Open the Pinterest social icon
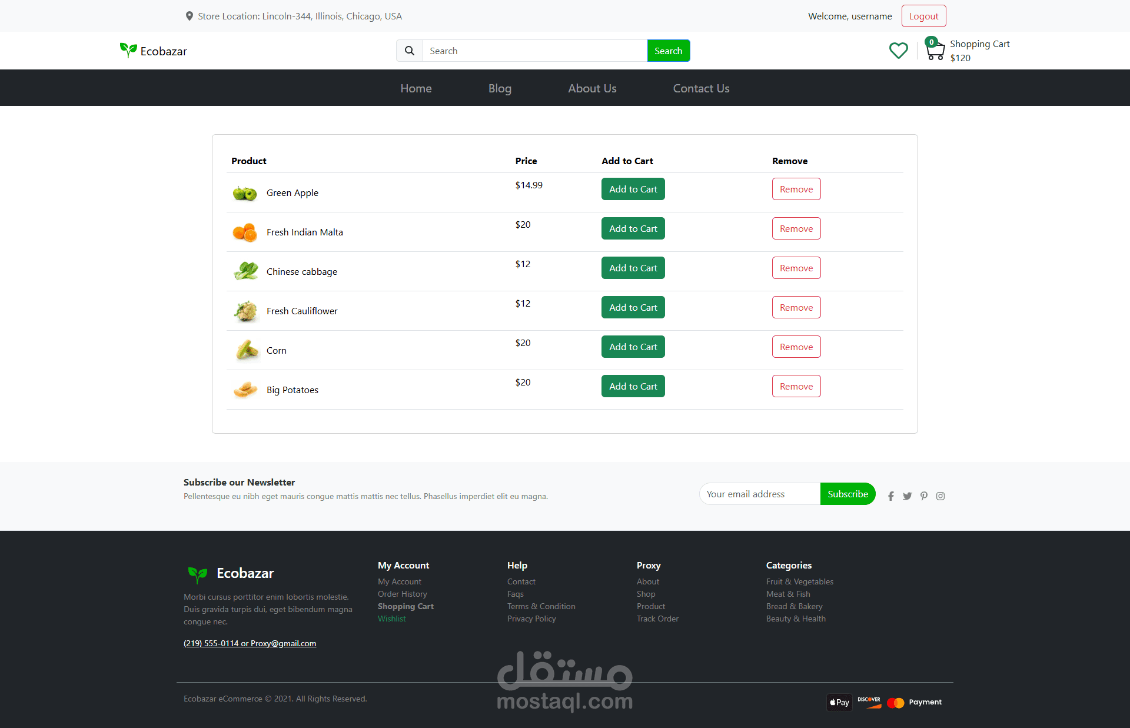This screenshot has width=1130, height=728. pyautogui.click(x=924, y=496)
